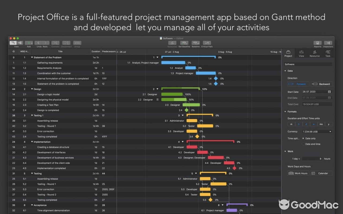Screen dimensions: 343x214
Task: Click the Inspectors icon at top right
Action: point(328,43)
